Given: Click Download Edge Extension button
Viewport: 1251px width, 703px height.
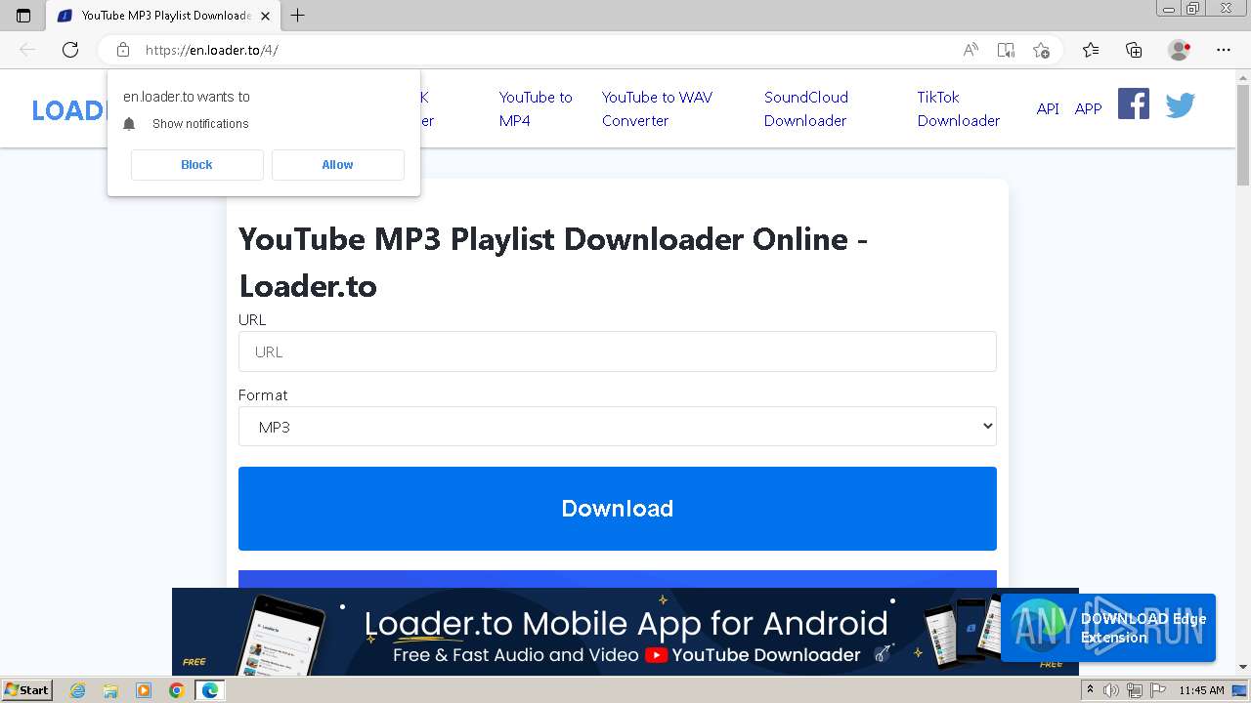Looking at the screenshot, I should click(x=1108, y=628).
